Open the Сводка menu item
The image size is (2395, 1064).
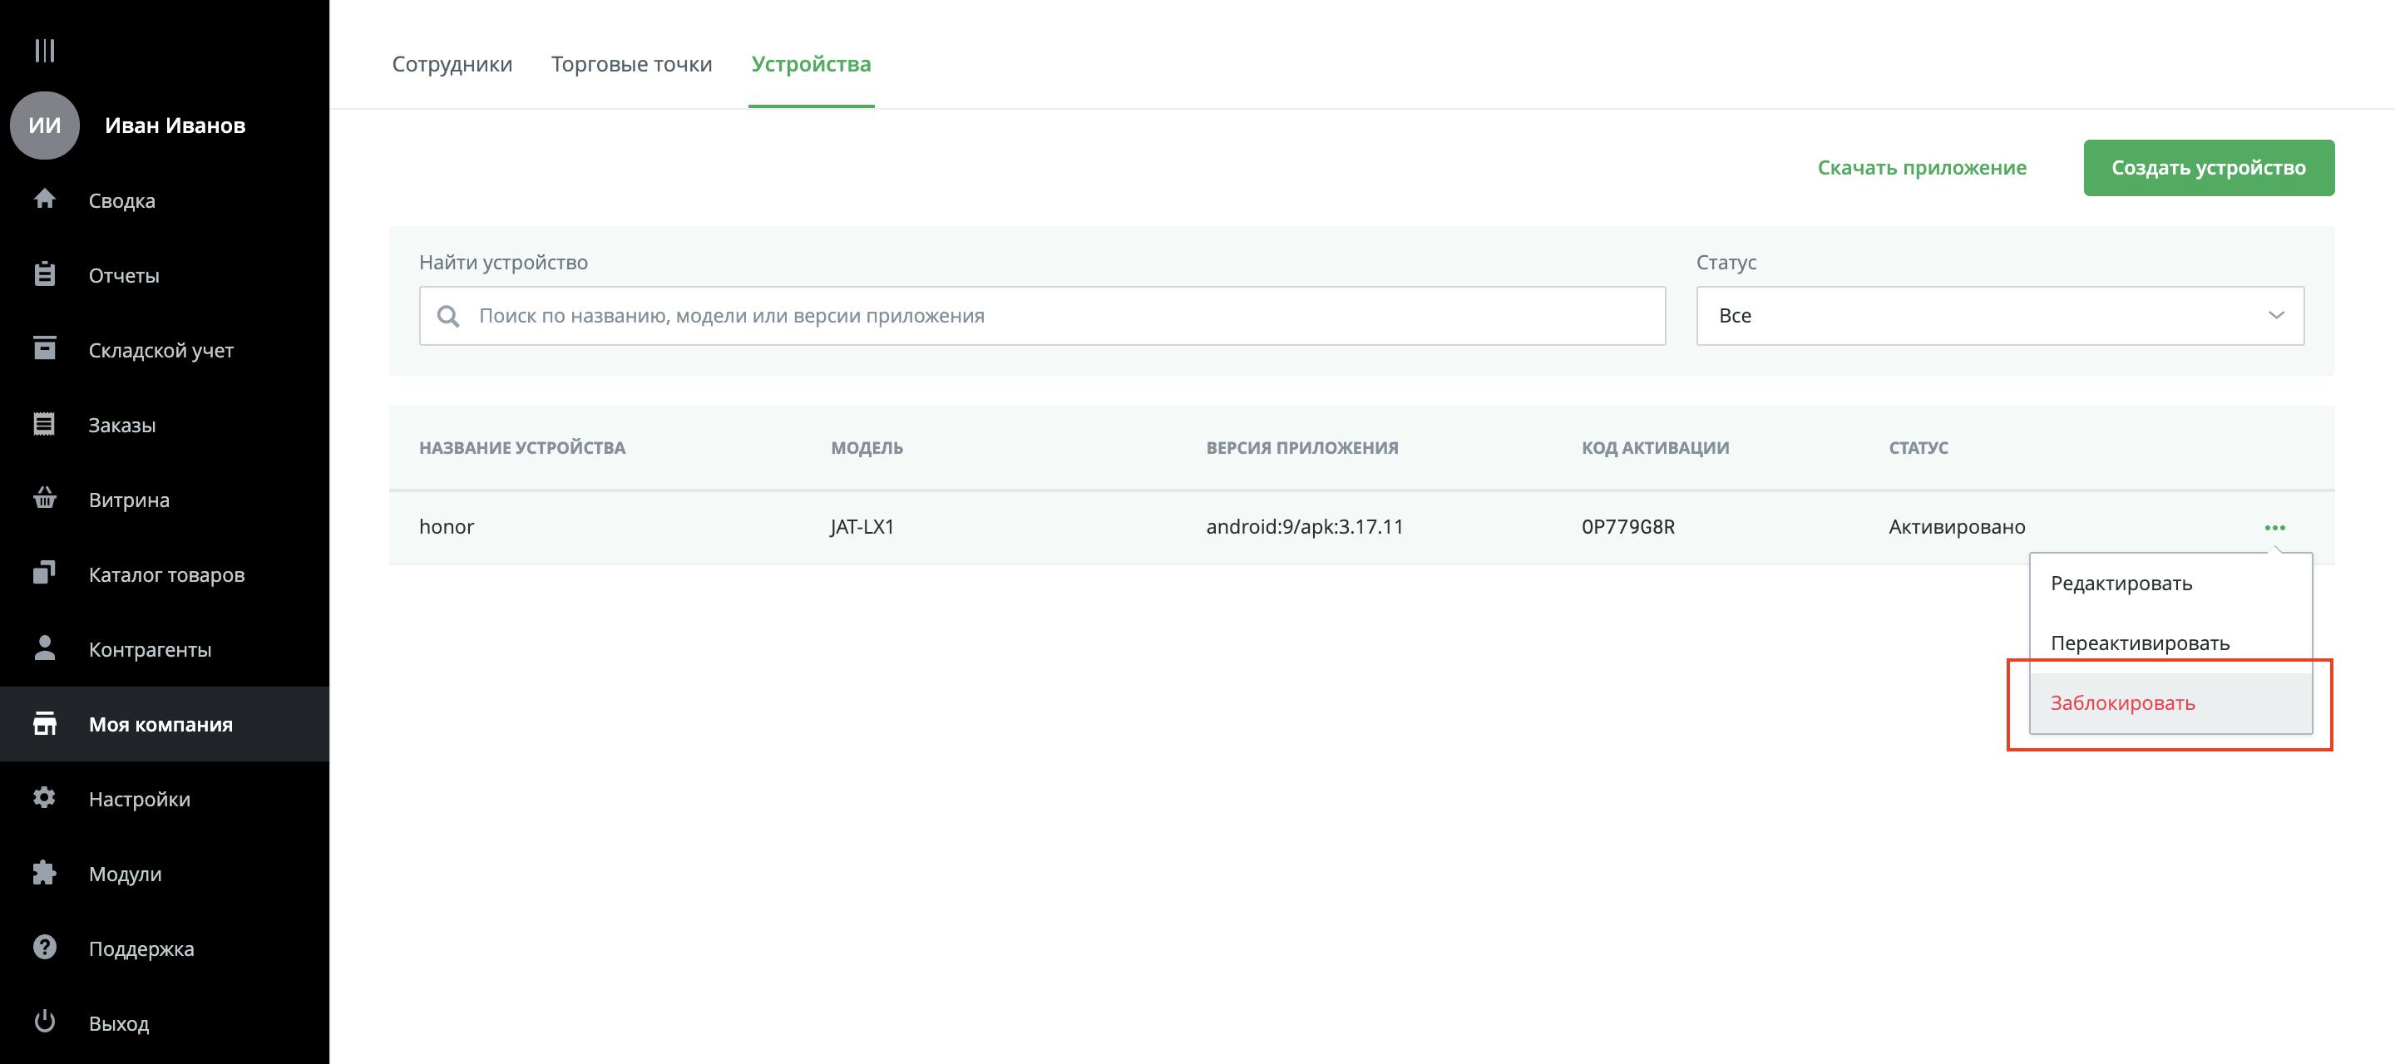165,199
